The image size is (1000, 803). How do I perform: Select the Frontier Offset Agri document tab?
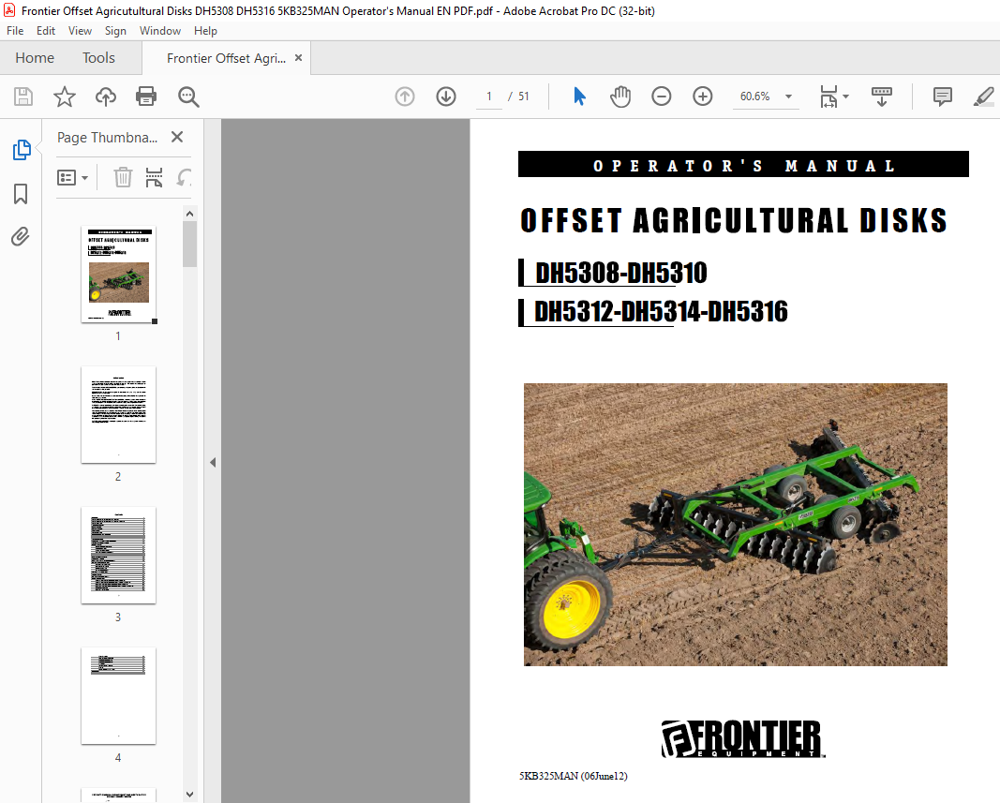point(226,58)
